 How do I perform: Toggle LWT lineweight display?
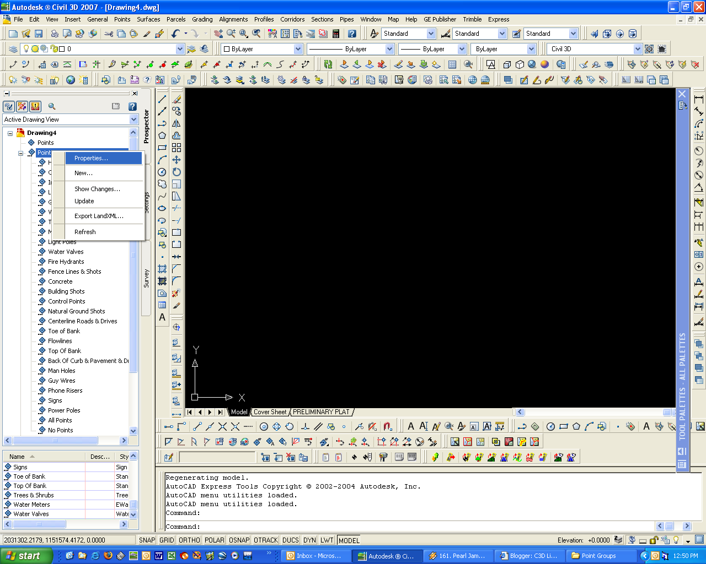(327, 540)
